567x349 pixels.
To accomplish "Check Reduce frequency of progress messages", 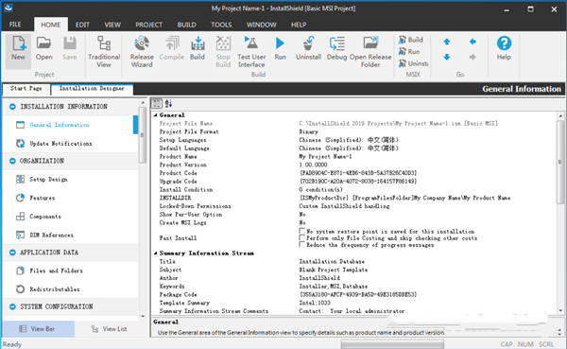I will (302, 244).
